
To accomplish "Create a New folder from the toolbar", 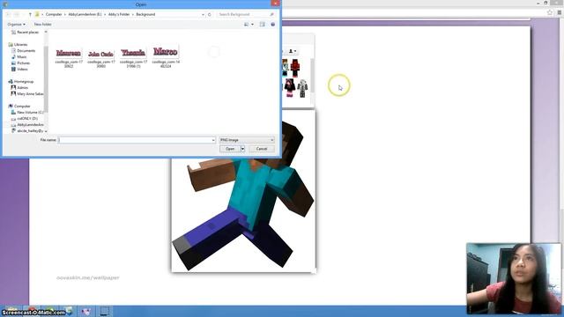I will pos(43,24).
